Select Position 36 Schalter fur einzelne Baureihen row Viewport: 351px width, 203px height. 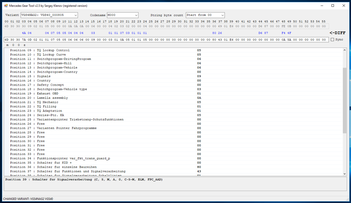point(173,167)
